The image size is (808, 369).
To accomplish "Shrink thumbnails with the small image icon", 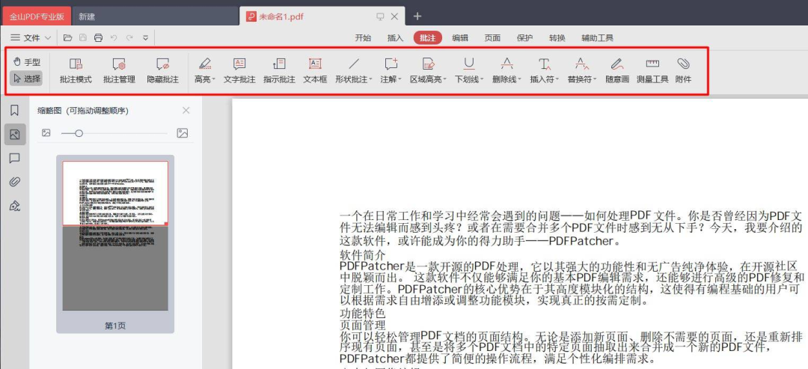I will click(x=46, y=133).
